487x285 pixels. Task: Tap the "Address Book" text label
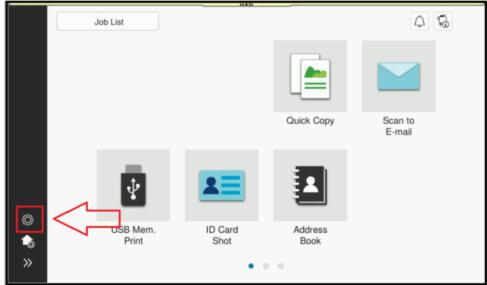pos(310,235)
